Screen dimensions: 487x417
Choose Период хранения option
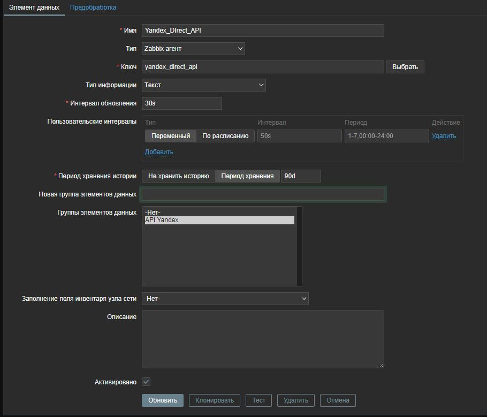tap(247, 176)
